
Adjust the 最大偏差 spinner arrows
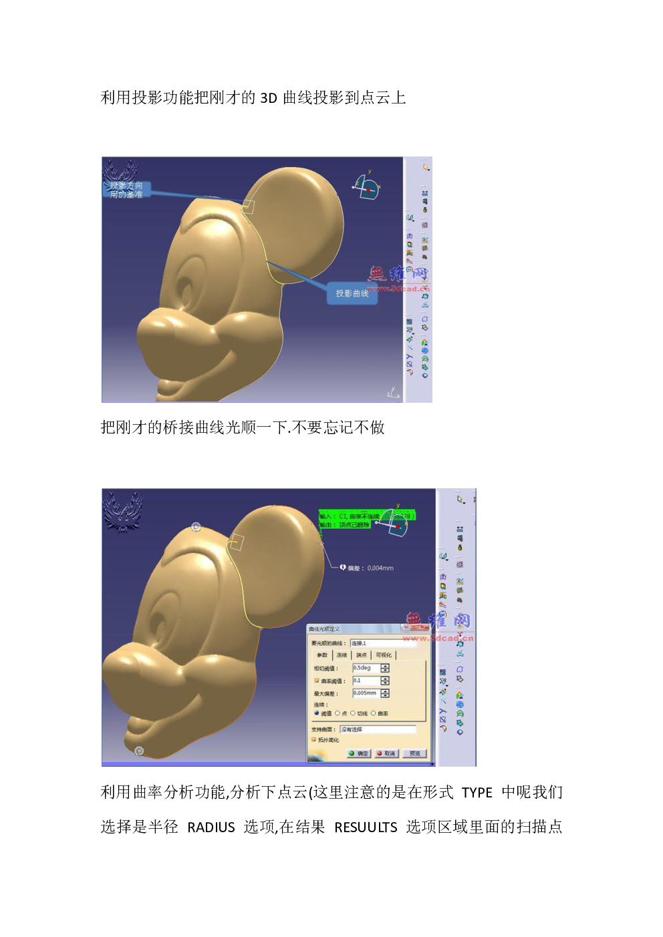pos(385,693)
